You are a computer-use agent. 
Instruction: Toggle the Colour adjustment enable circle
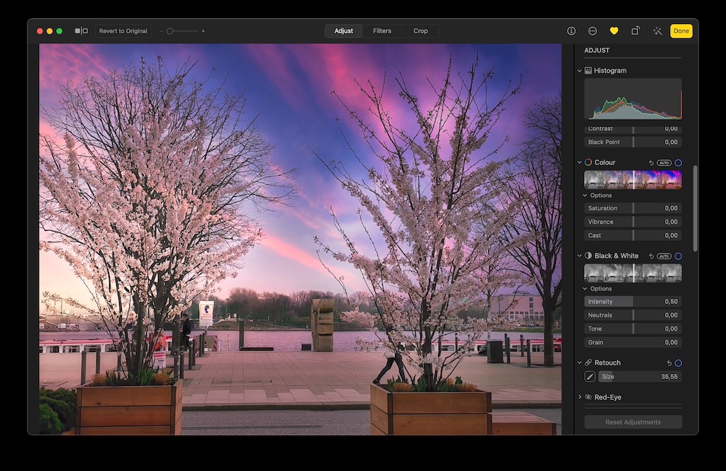pos(678,163)
